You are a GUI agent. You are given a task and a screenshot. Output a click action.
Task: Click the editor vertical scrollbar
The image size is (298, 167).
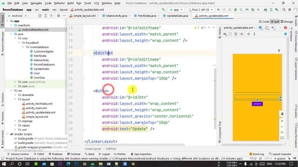click(215, 98)
